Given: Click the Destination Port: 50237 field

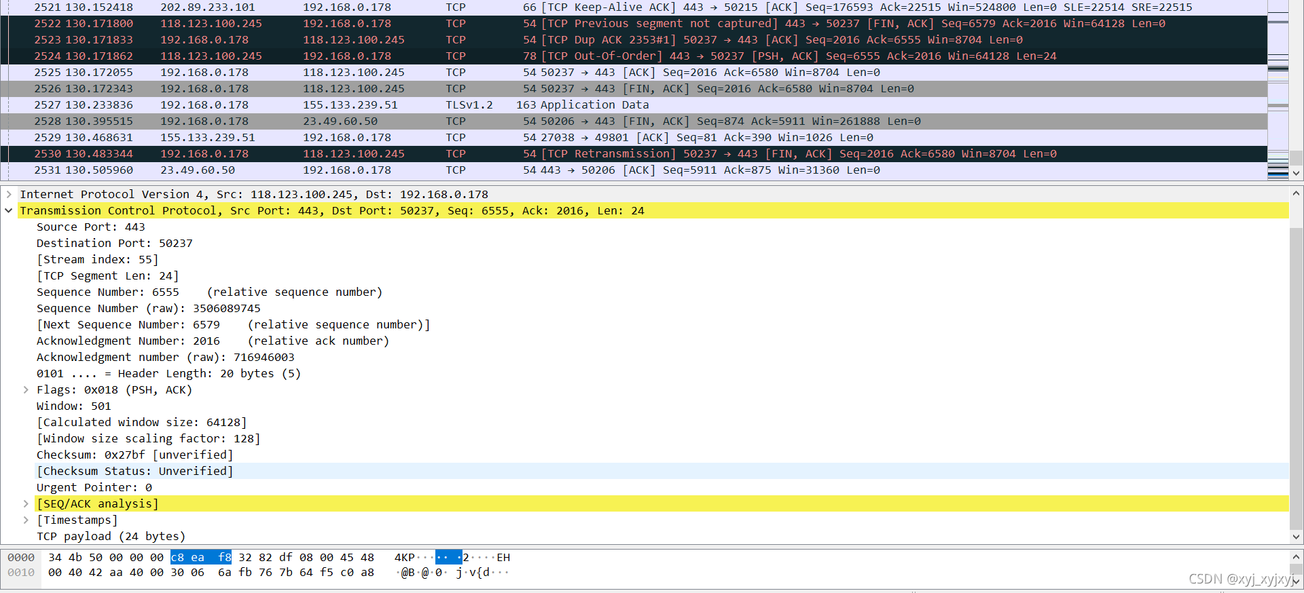Looking at the screenshot, I should (x=115, y=243).
